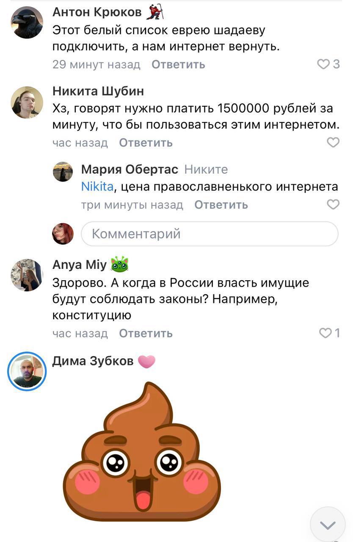This screenshot has width=353, height=542.
Task: Tap the hockey player emoji status icon
Action: click(x=154, y=12)
